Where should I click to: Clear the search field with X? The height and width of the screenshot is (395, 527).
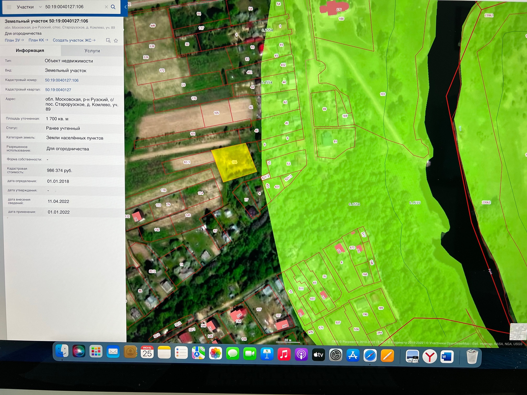[x=106, y=7]
